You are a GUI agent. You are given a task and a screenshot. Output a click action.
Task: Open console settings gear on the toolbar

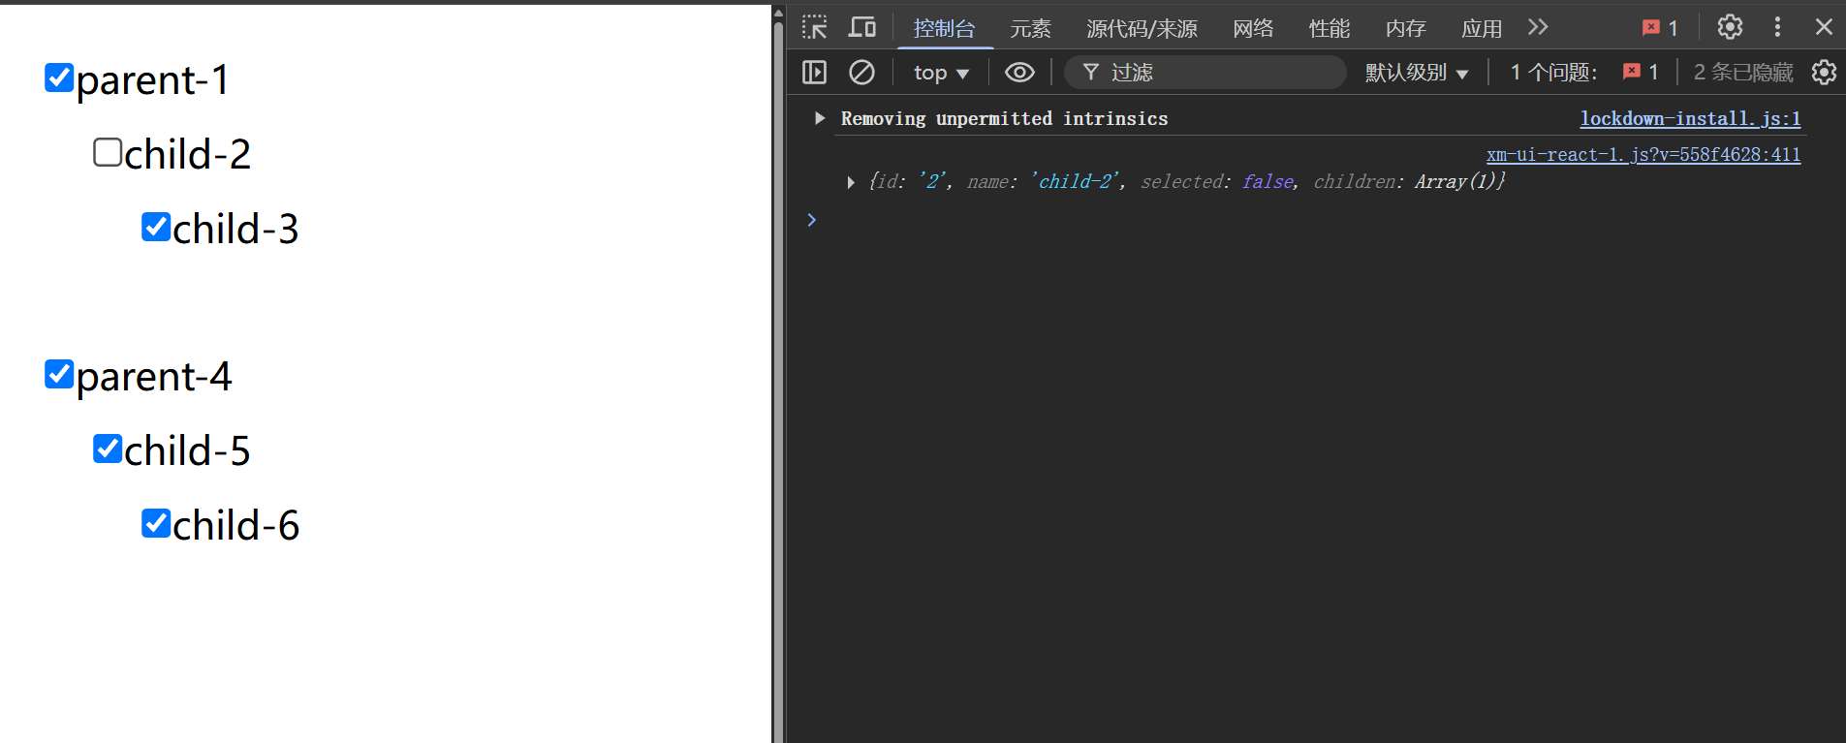pos(1824,72)
